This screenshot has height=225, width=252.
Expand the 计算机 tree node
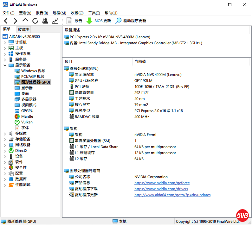click(x=5, y=42)
